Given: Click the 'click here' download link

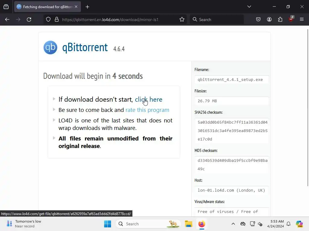Looking at the screenshot, I should (x=148, y=99).
